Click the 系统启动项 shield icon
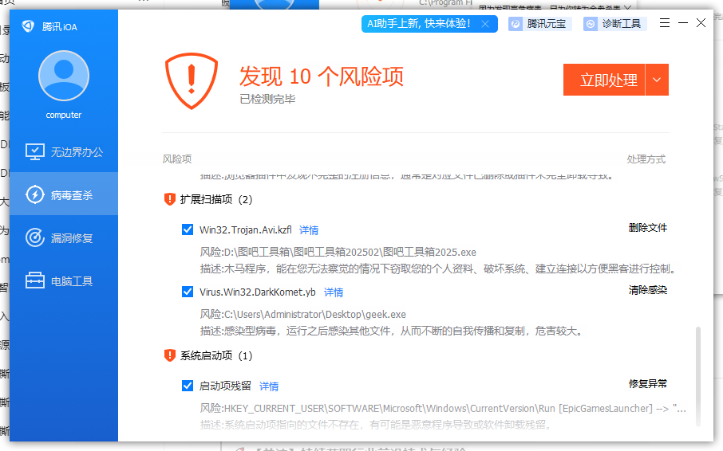723x451 pixels. point(170,355)
